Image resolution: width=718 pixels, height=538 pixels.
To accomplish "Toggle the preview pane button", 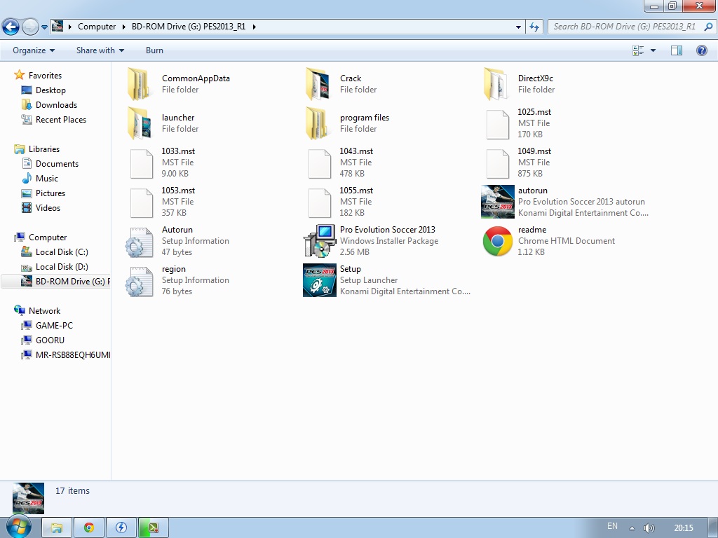I will coord(677,50).
